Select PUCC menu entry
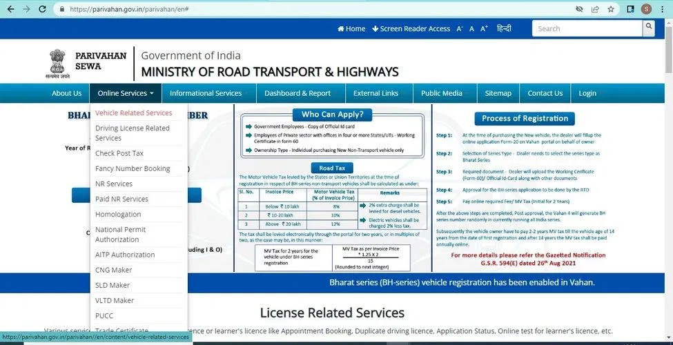673x345 pixels. pyautogui.click(x=104, y=315)
